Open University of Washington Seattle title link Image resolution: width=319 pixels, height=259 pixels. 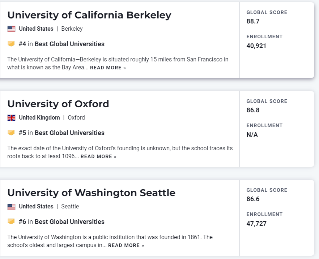point(91,193)
